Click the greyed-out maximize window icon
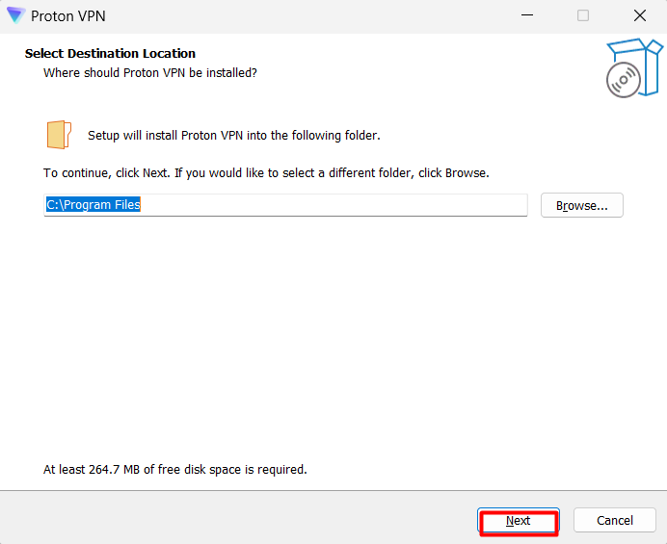The height and width of the screenshot is (544, 667). tap(583, 15)
